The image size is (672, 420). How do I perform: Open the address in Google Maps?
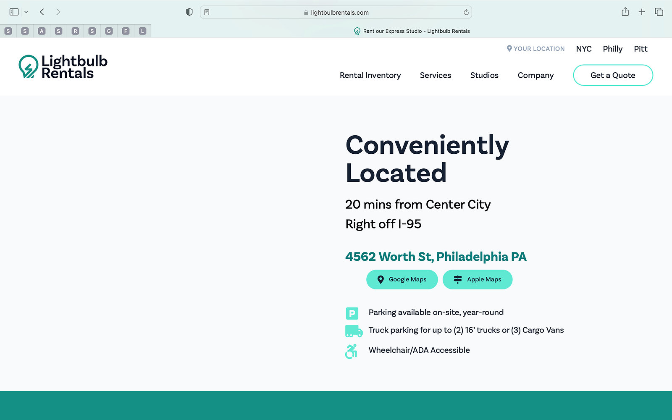[x=402, y=280]
